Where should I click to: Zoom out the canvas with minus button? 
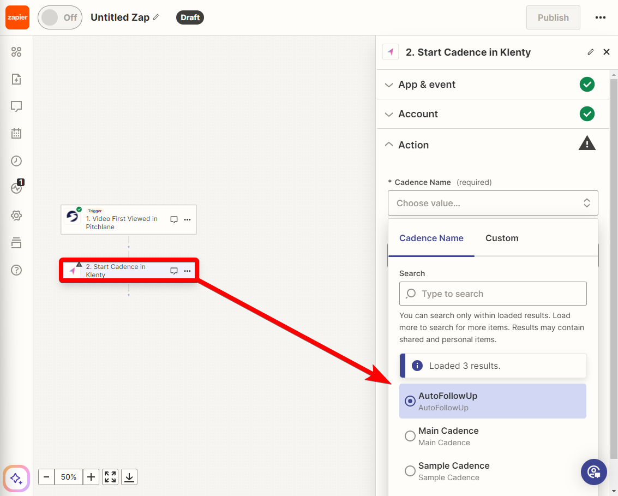click(46, 477)
